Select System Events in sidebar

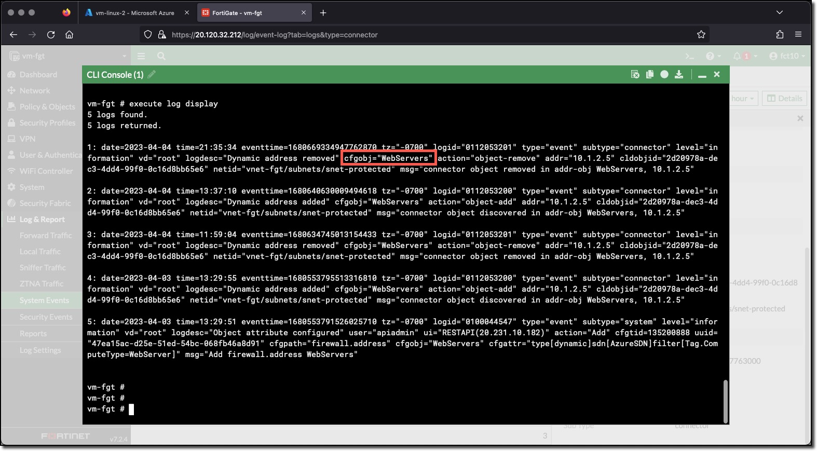[x=44, y=300]
